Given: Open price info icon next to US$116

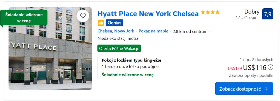Looking at the screenshot, I should [x=271, y=67].
